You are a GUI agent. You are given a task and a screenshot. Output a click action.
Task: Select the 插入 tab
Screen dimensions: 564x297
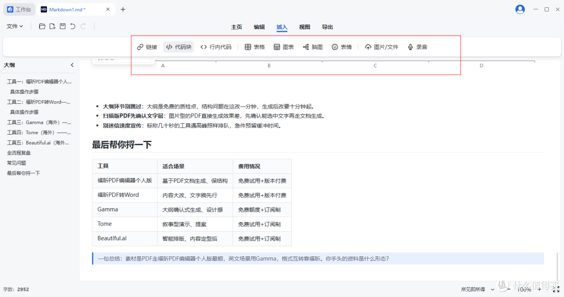[281, 27]
